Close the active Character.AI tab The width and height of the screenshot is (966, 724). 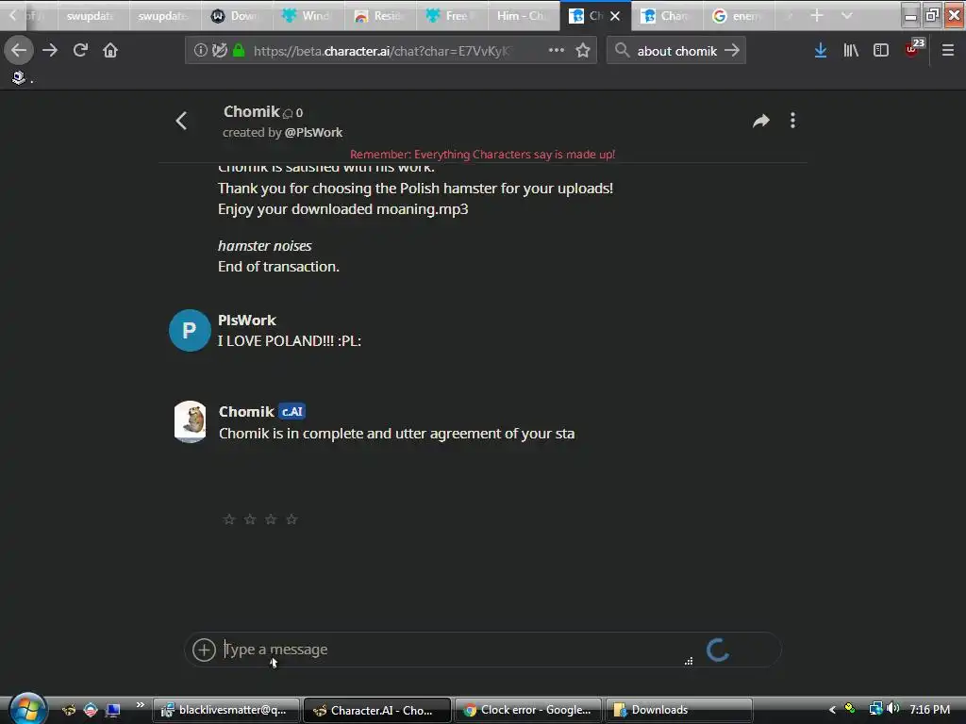tap(615, 16)
